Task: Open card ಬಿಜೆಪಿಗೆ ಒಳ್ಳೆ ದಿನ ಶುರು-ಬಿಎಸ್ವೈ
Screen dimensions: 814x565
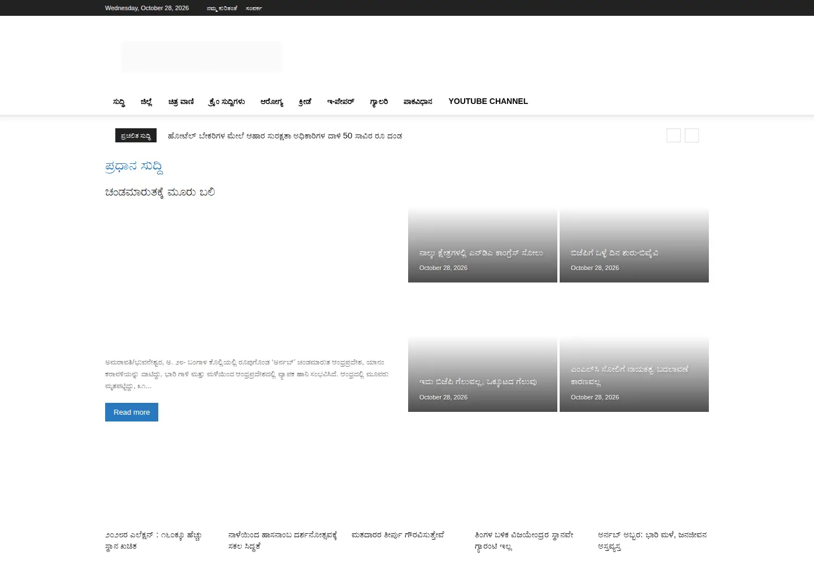Action: click(x=614, y=253)
